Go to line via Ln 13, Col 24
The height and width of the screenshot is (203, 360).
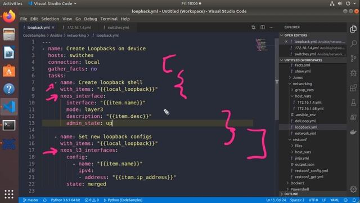(x=276, y=200)
